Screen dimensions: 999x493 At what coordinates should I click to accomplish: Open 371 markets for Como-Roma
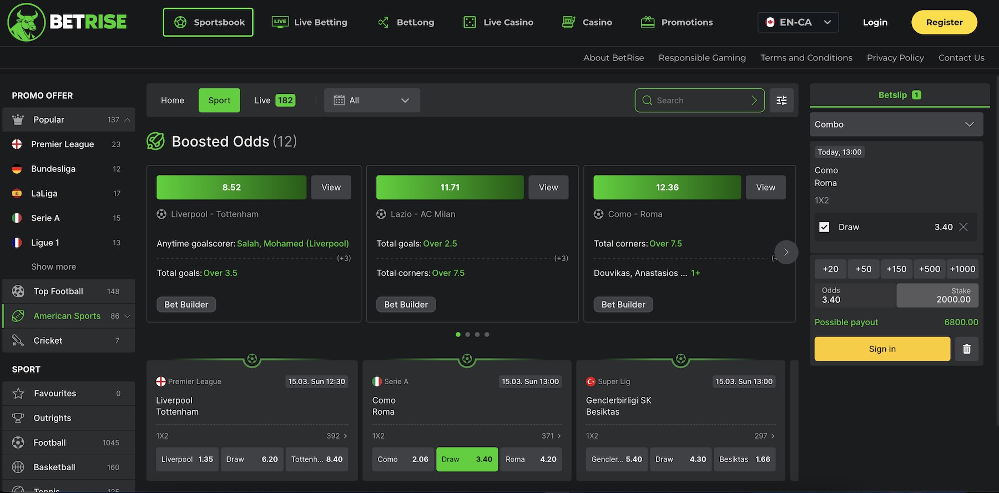551,436
